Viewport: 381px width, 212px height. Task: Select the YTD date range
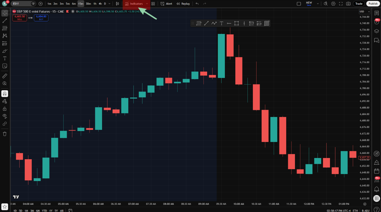(x=44, y=210)
